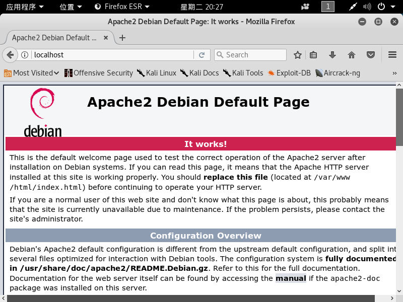Open the Exploit-DB bookmark

point(289,73)
